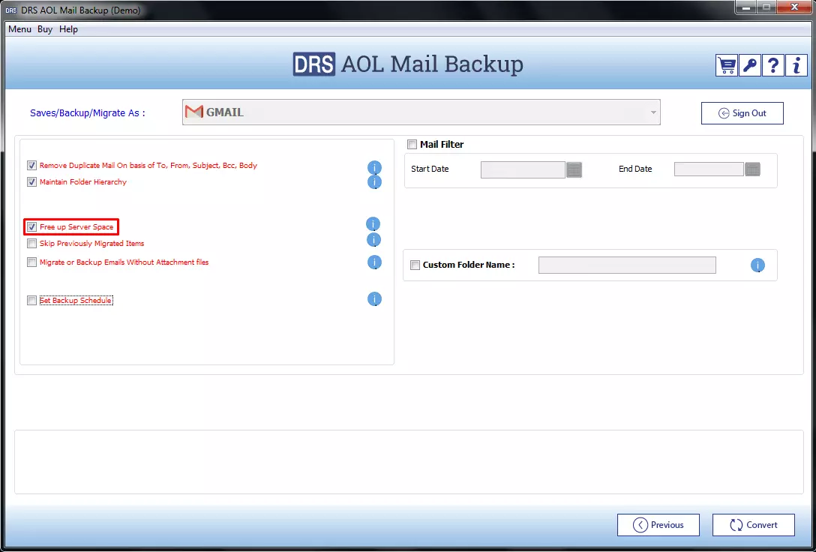
Task: Open the Help menu
Action: [x=68, y=29]
